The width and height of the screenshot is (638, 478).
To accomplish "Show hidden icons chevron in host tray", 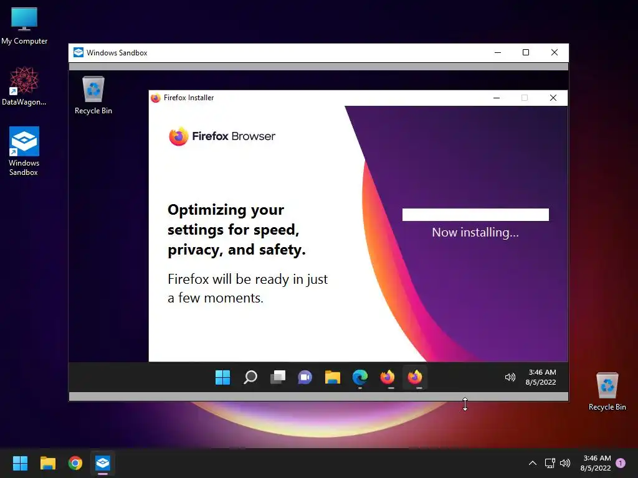I will 533,463.
